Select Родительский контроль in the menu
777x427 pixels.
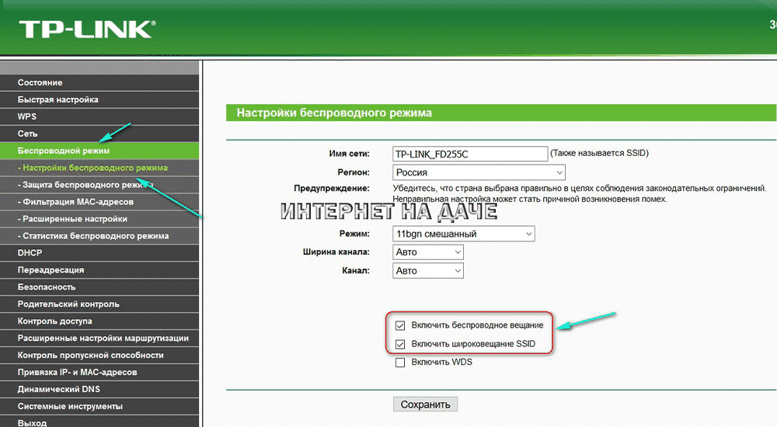coord(68,304)
